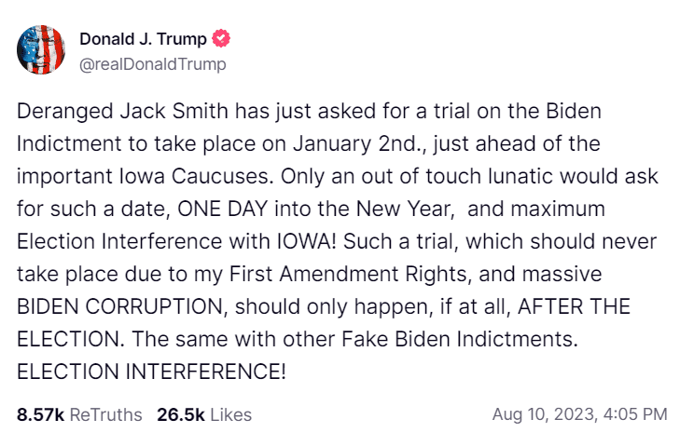This screenshot has width=680, height=433.
Task: Click the word "IOWA!" in the post
Action: tap(307, 241)
